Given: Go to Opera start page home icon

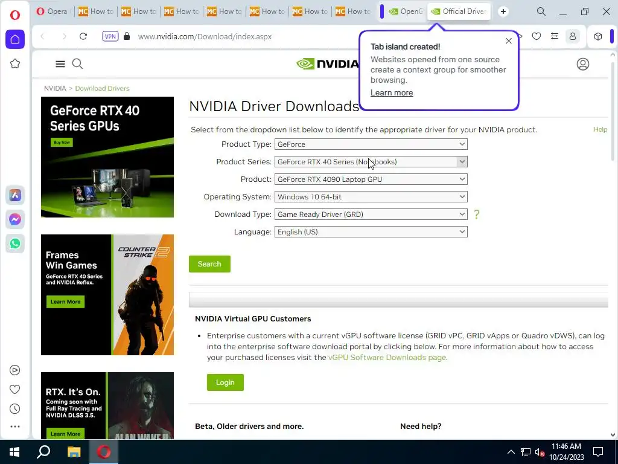Looking at the screenshot, I should (15, 39).
